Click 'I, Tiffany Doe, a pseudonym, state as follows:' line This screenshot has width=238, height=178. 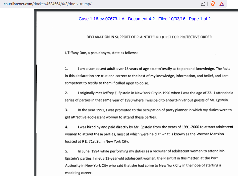[x=101, y=53]
